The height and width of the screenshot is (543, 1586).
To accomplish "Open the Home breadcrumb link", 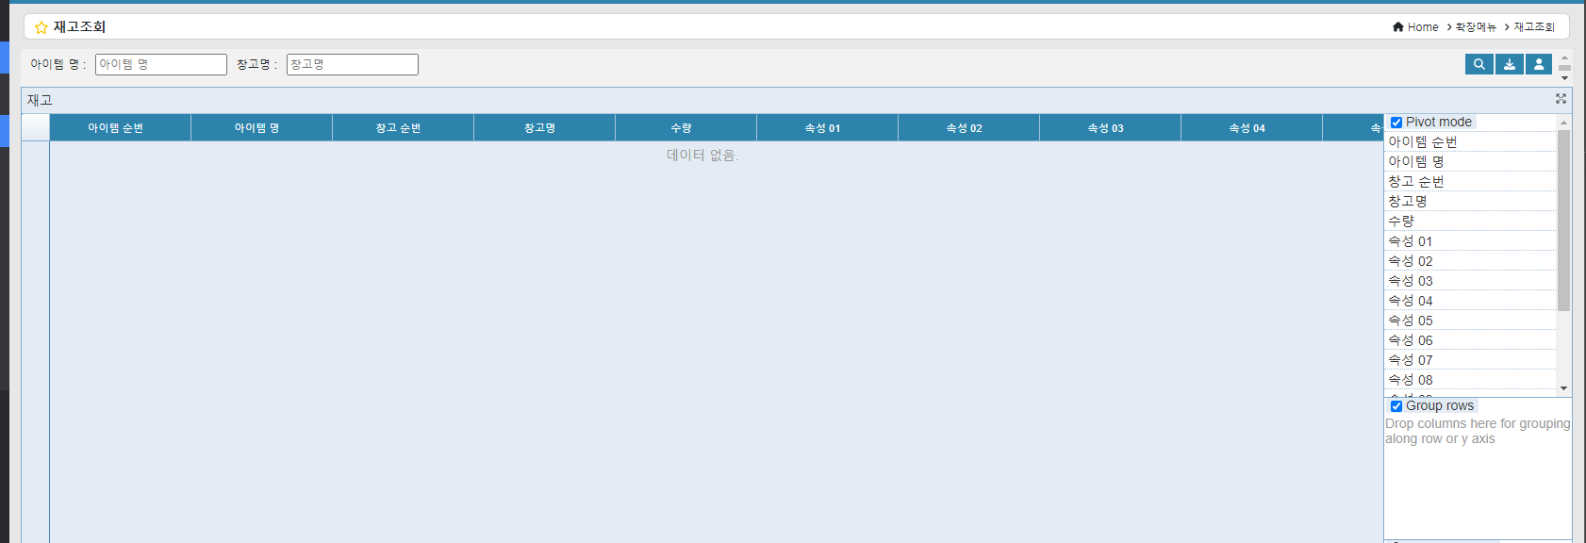I will pos(1423,27).
